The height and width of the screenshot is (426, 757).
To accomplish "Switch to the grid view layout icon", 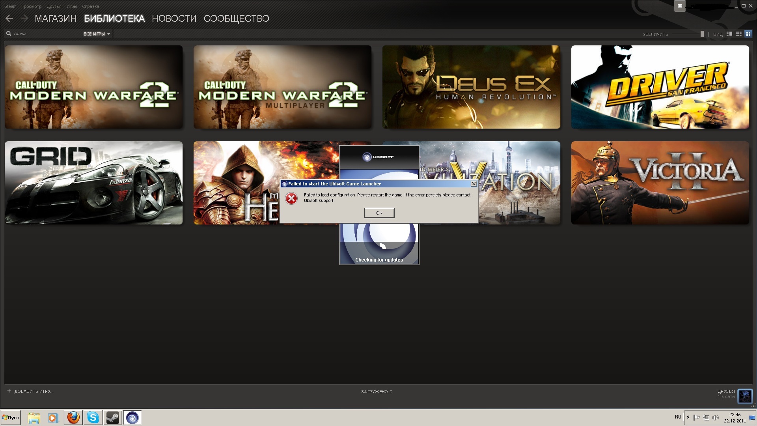I will click(x=748, y=34).
